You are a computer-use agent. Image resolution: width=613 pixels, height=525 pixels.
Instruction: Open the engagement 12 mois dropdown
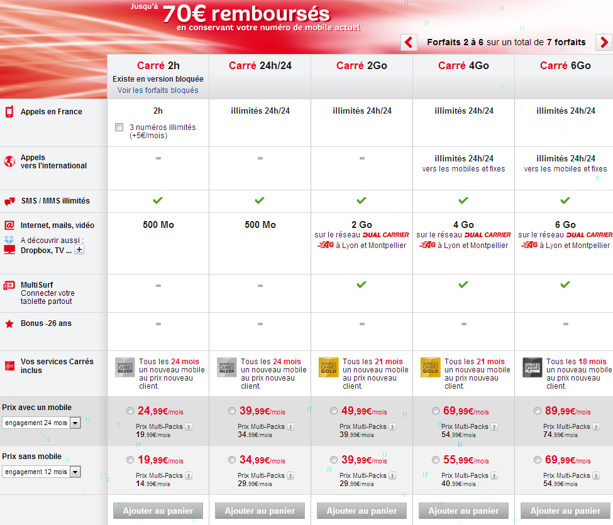click(75, 472)
